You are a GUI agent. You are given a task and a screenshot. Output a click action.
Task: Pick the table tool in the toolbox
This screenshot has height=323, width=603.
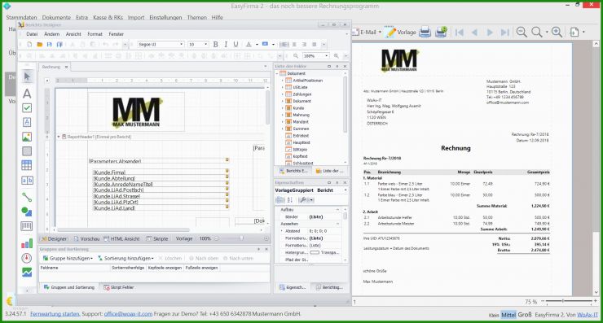pos(27,165)
